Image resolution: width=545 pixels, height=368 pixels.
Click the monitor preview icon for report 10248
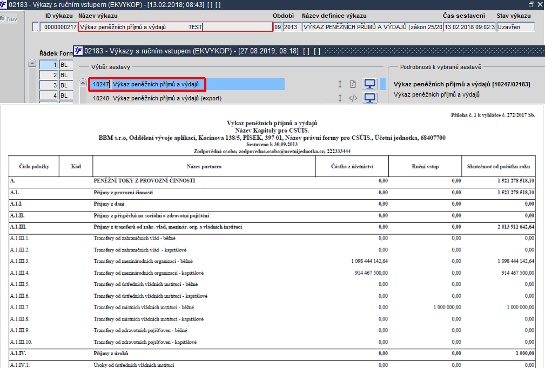(x=369, y=98)
